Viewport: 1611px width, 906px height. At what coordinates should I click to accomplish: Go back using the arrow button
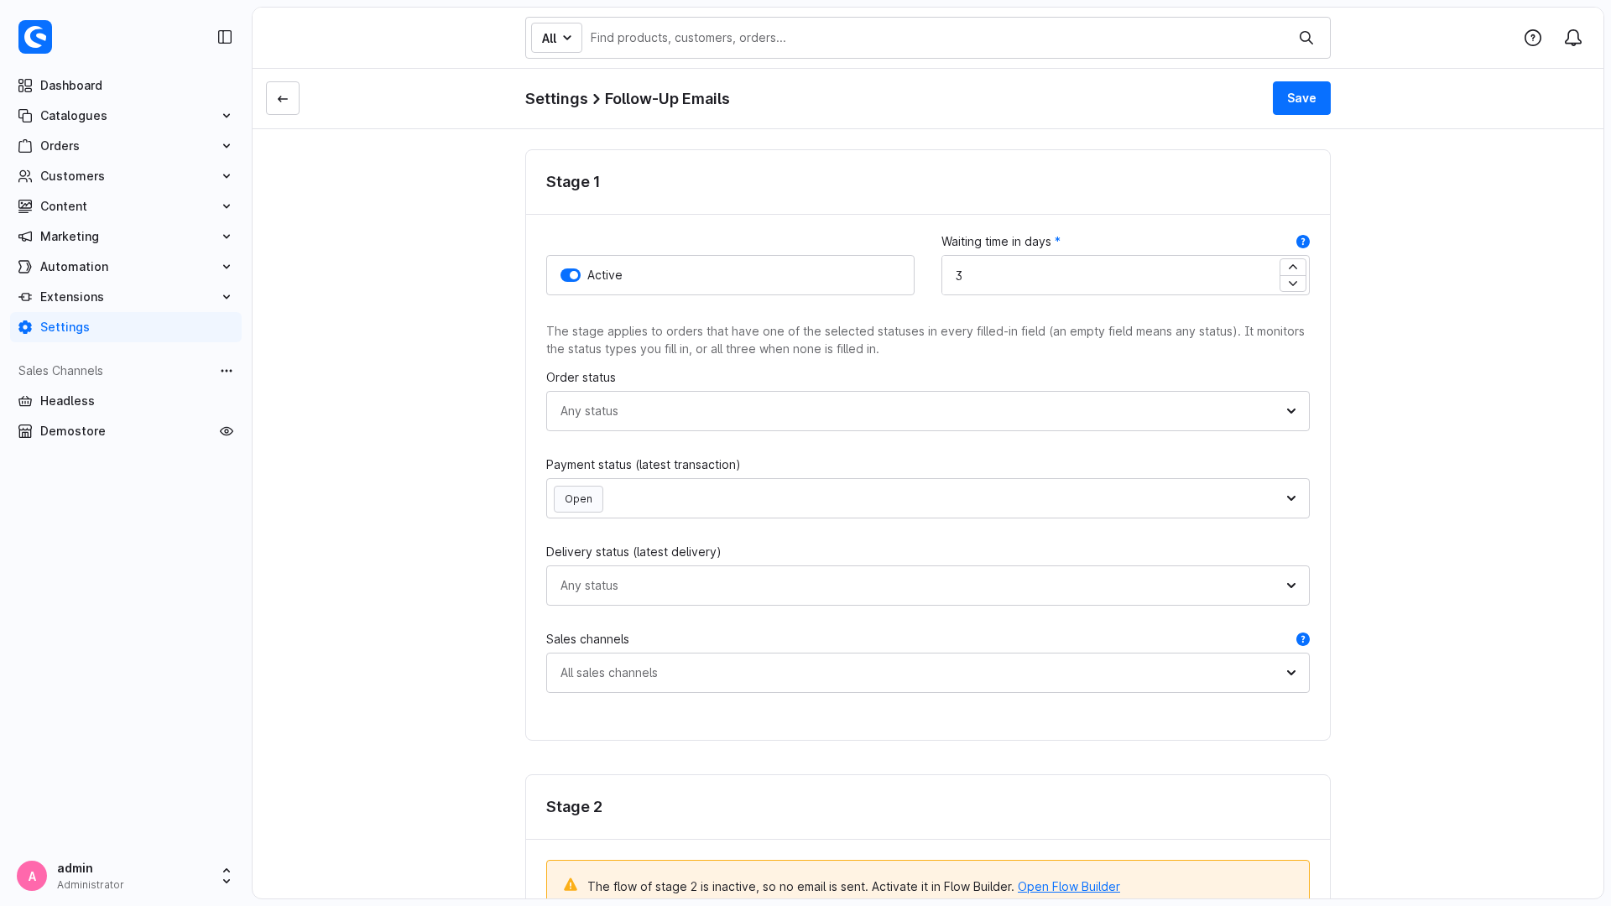[x=283, y=98]
